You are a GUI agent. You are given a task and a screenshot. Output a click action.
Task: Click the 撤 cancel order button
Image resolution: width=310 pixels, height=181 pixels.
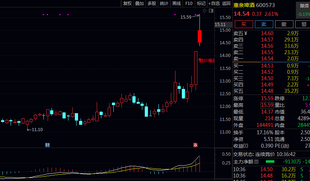(284, 24)
